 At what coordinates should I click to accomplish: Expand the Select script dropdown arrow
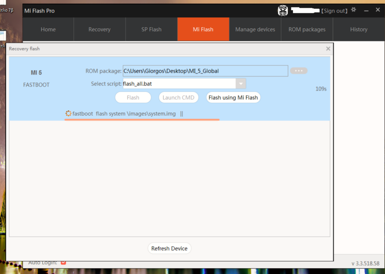coord(241,84)
